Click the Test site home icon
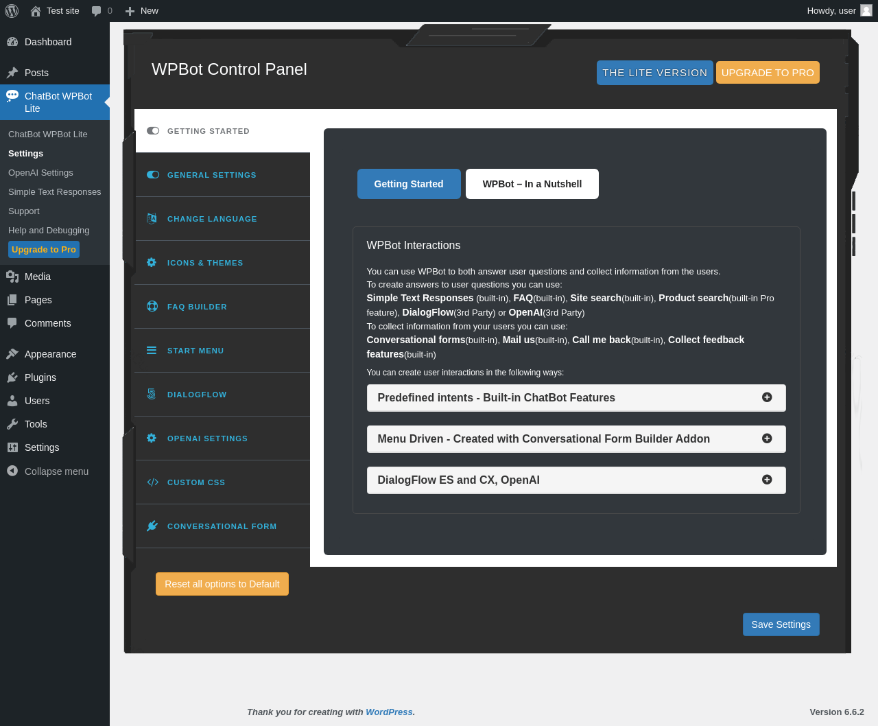This screenshot has width=878, height=726. [x=36, y=11]
